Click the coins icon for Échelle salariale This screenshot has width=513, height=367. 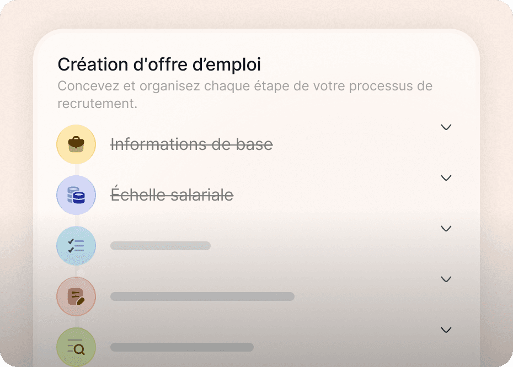click(76, 195)
